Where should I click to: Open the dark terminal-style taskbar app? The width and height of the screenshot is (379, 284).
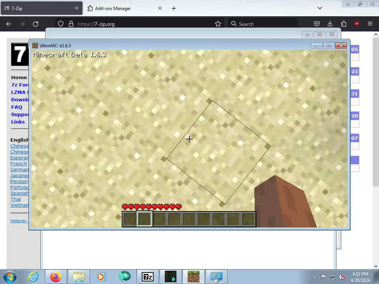(171, 277)
